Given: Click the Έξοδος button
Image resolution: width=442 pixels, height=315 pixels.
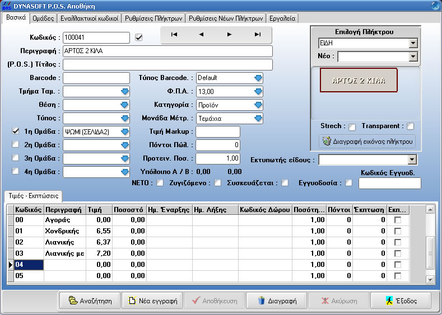Looking at the screenshot, I should pos(401,300).
